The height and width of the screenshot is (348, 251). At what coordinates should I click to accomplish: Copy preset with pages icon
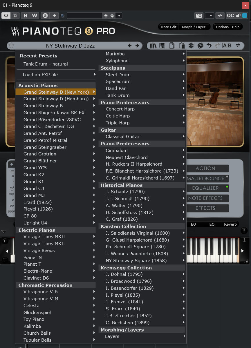[172, 46]
